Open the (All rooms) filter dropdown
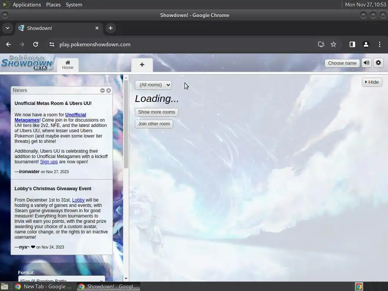 point(153,85)
